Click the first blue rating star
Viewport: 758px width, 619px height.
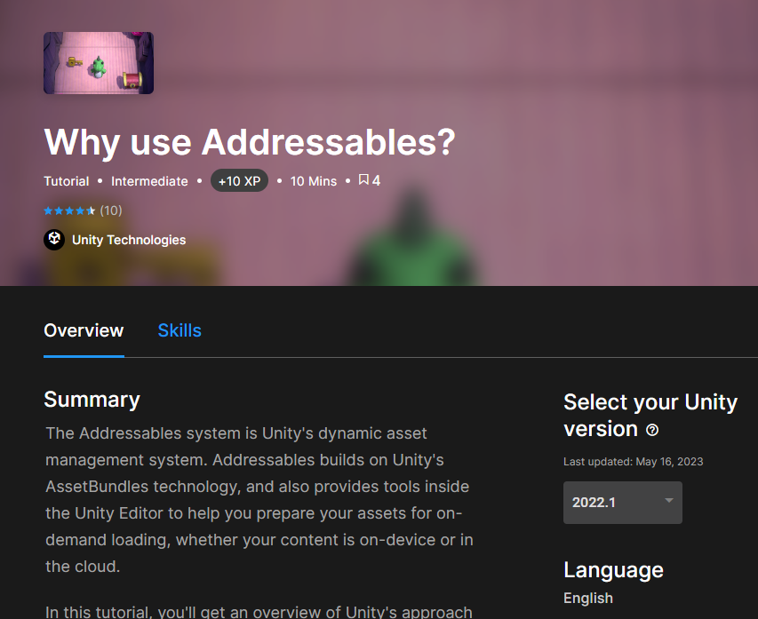click(47, 210)
